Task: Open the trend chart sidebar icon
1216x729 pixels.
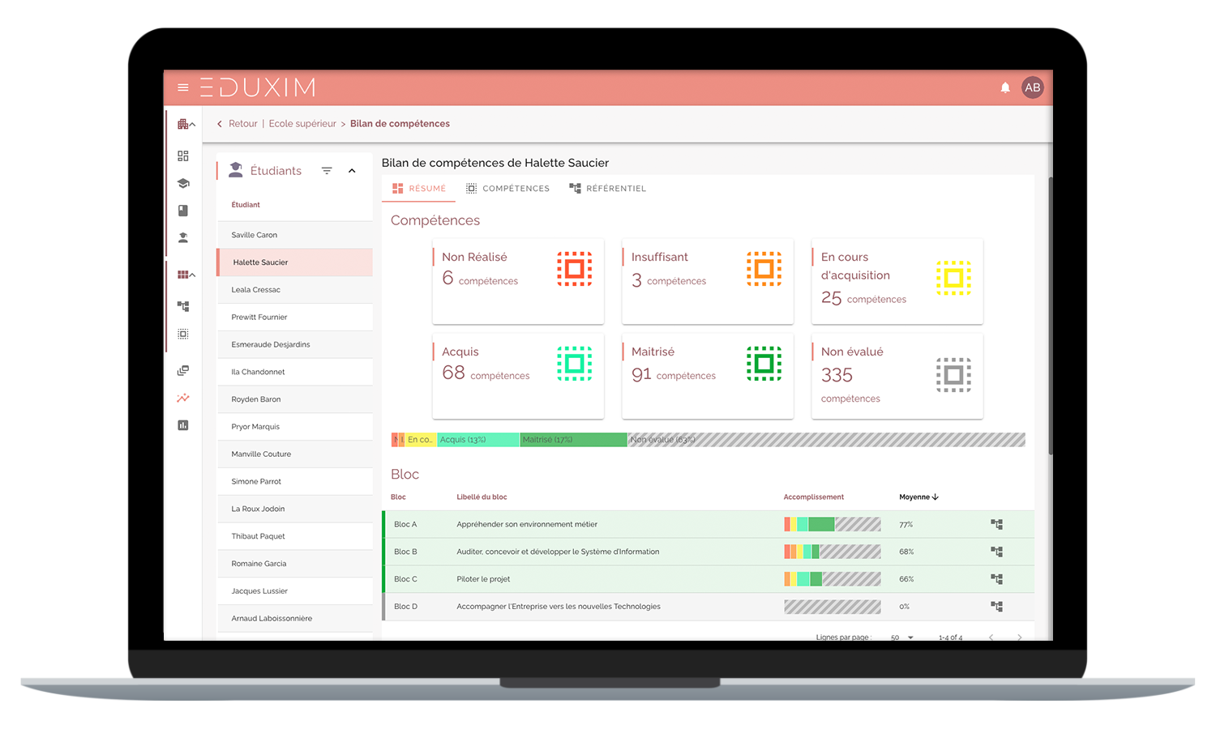Action: click(x=183, y=398)
